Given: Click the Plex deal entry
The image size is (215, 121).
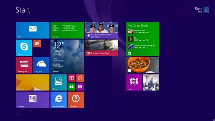Looking at the screenshot, I should click(138, 39).
